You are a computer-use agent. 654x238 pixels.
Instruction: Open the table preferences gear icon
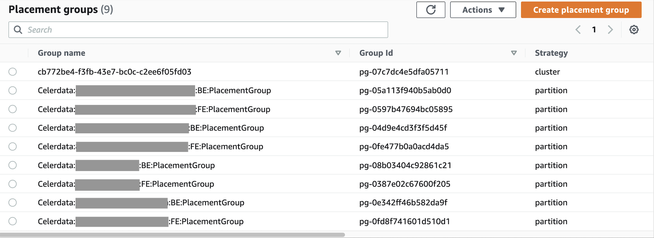coord(634,30)
